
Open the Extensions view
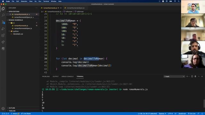pos(3,35)
